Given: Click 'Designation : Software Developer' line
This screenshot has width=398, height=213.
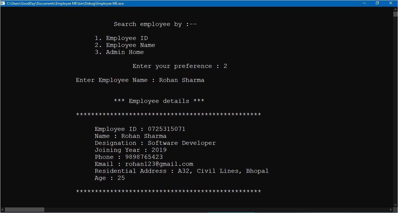Looking at the screenshot, I should click(155, 143).
